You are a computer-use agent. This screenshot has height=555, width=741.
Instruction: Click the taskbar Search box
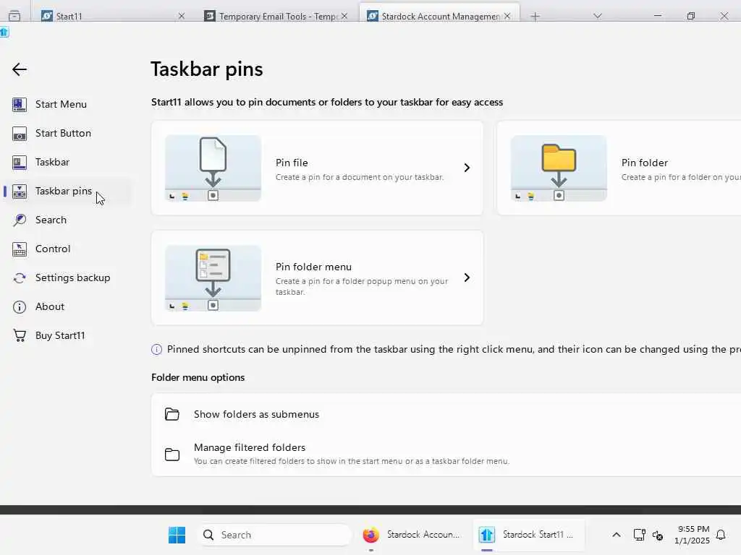click(x=274, y=535)
